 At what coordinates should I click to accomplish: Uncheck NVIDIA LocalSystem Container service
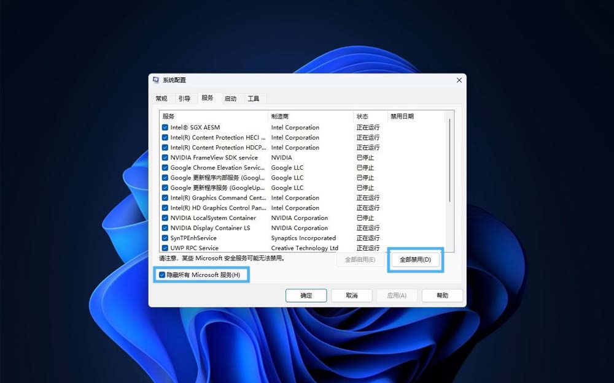(x=165, y=218)
